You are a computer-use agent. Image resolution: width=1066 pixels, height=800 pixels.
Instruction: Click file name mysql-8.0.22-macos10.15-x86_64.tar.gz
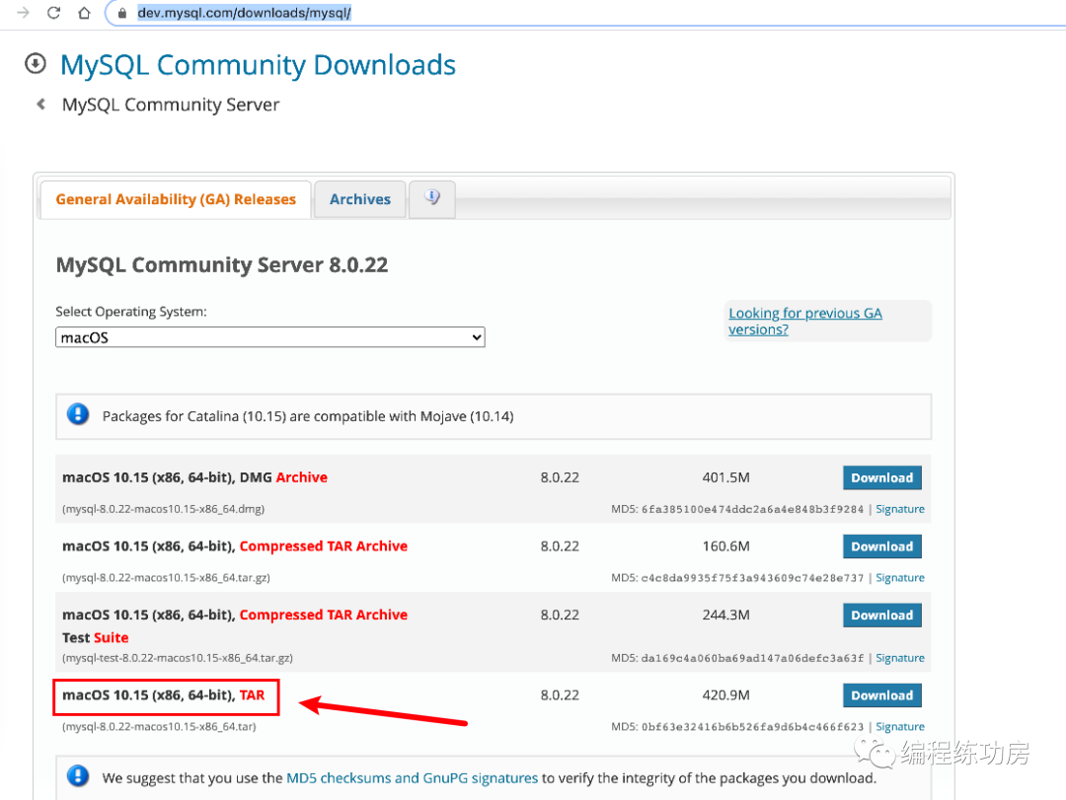tap(166, 578)
